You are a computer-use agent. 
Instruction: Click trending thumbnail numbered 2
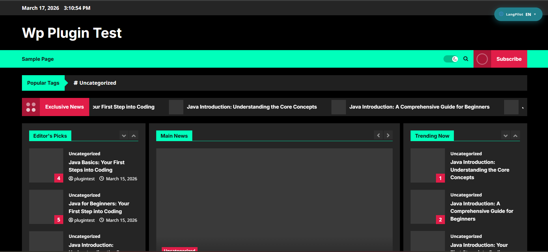point(428,207)
